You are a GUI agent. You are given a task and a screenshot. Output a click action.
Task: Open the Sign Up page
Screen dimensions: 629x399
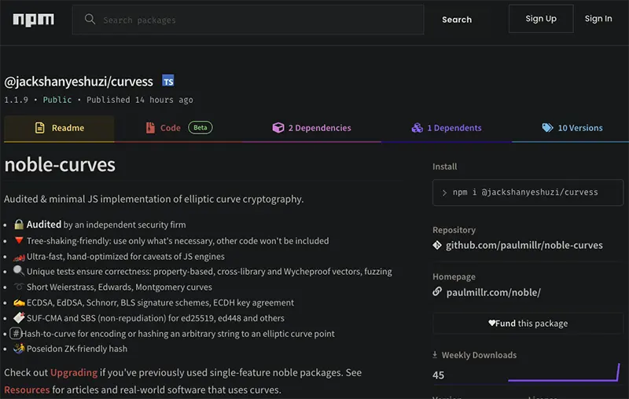pos(541,19)
